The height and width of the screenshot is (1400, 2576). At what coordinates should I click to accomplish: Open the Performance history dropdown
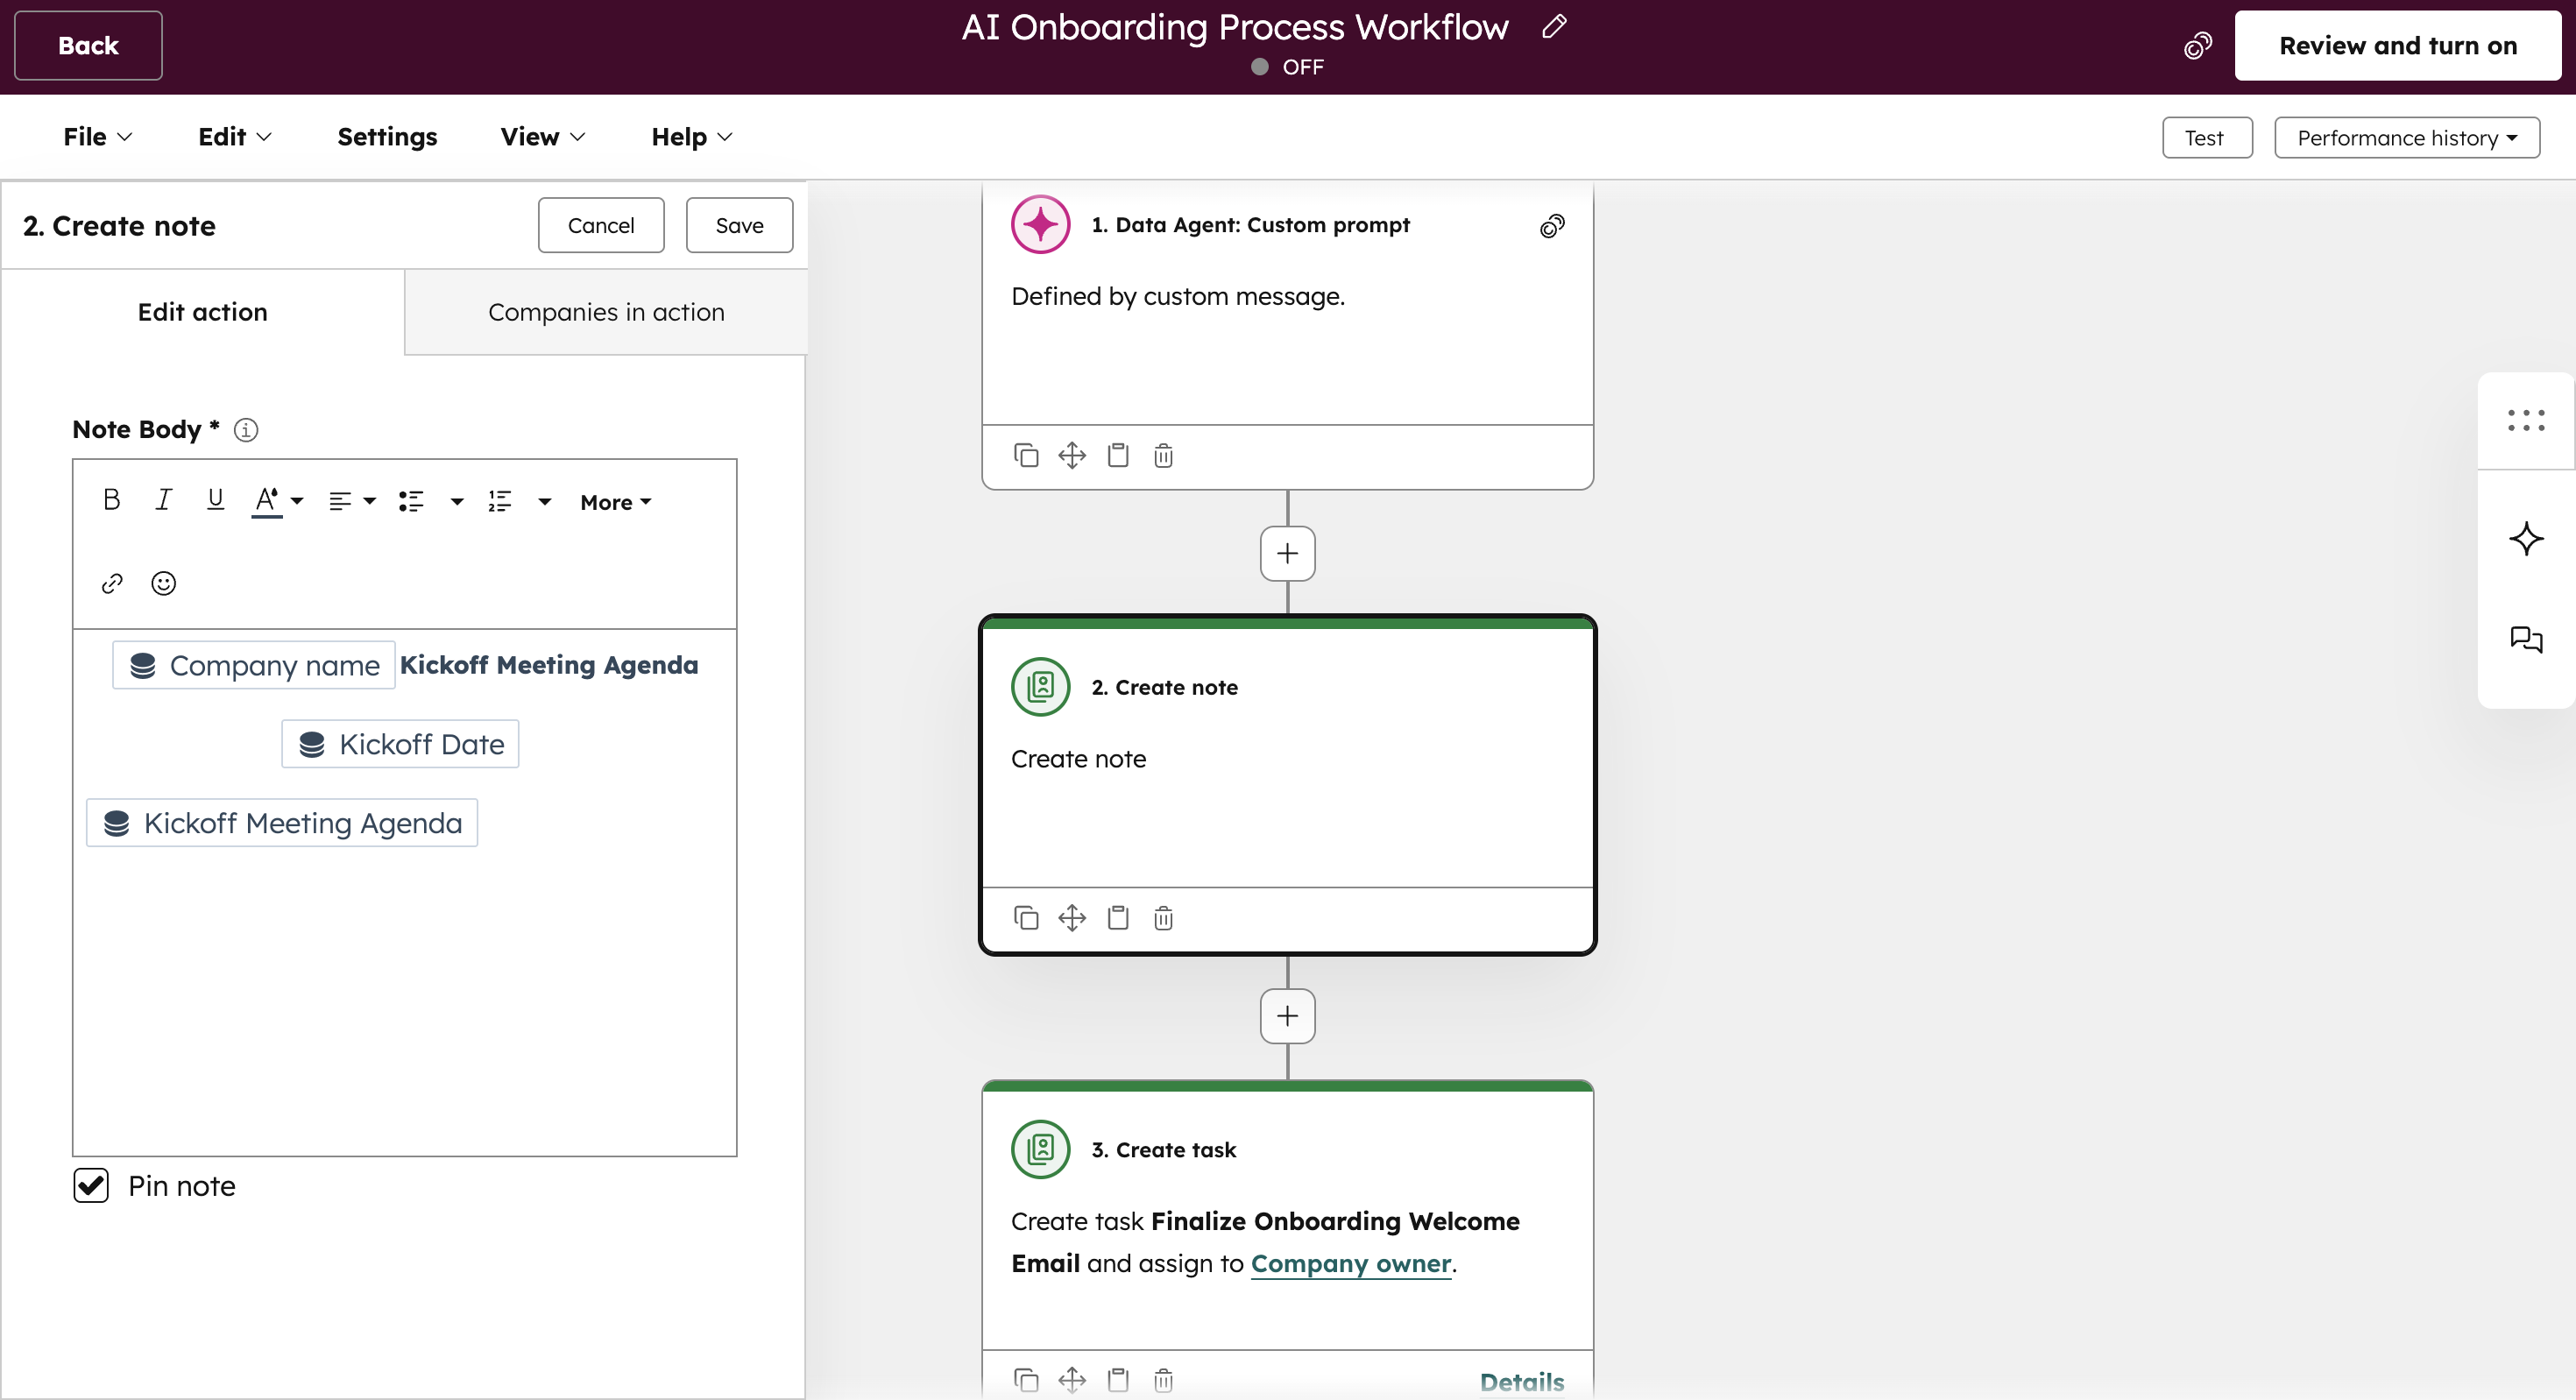[2407, 137]
